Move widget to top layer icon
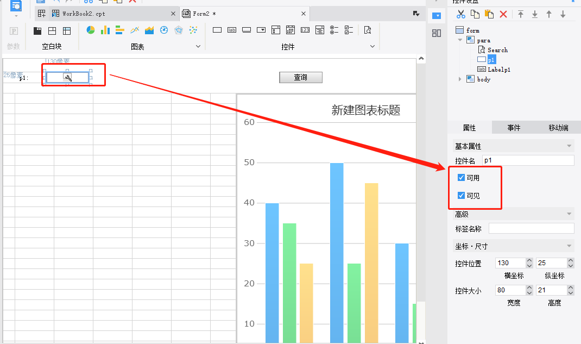Image resolution: width=581 pixels, height=344 pixels. [x=521, y=14]
